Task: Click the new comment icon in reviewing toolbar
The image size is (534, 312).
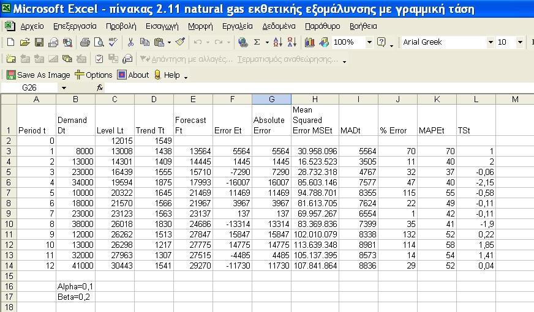Action: click(10, 59)
